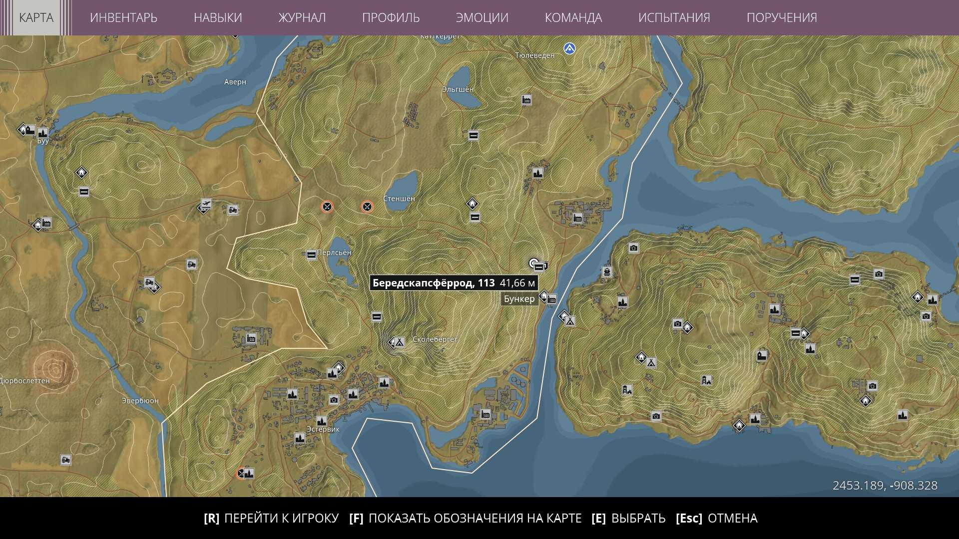Select the camp tent icon near Сколебергет
The height and width of the screenshot is (539, 959).
399,342
